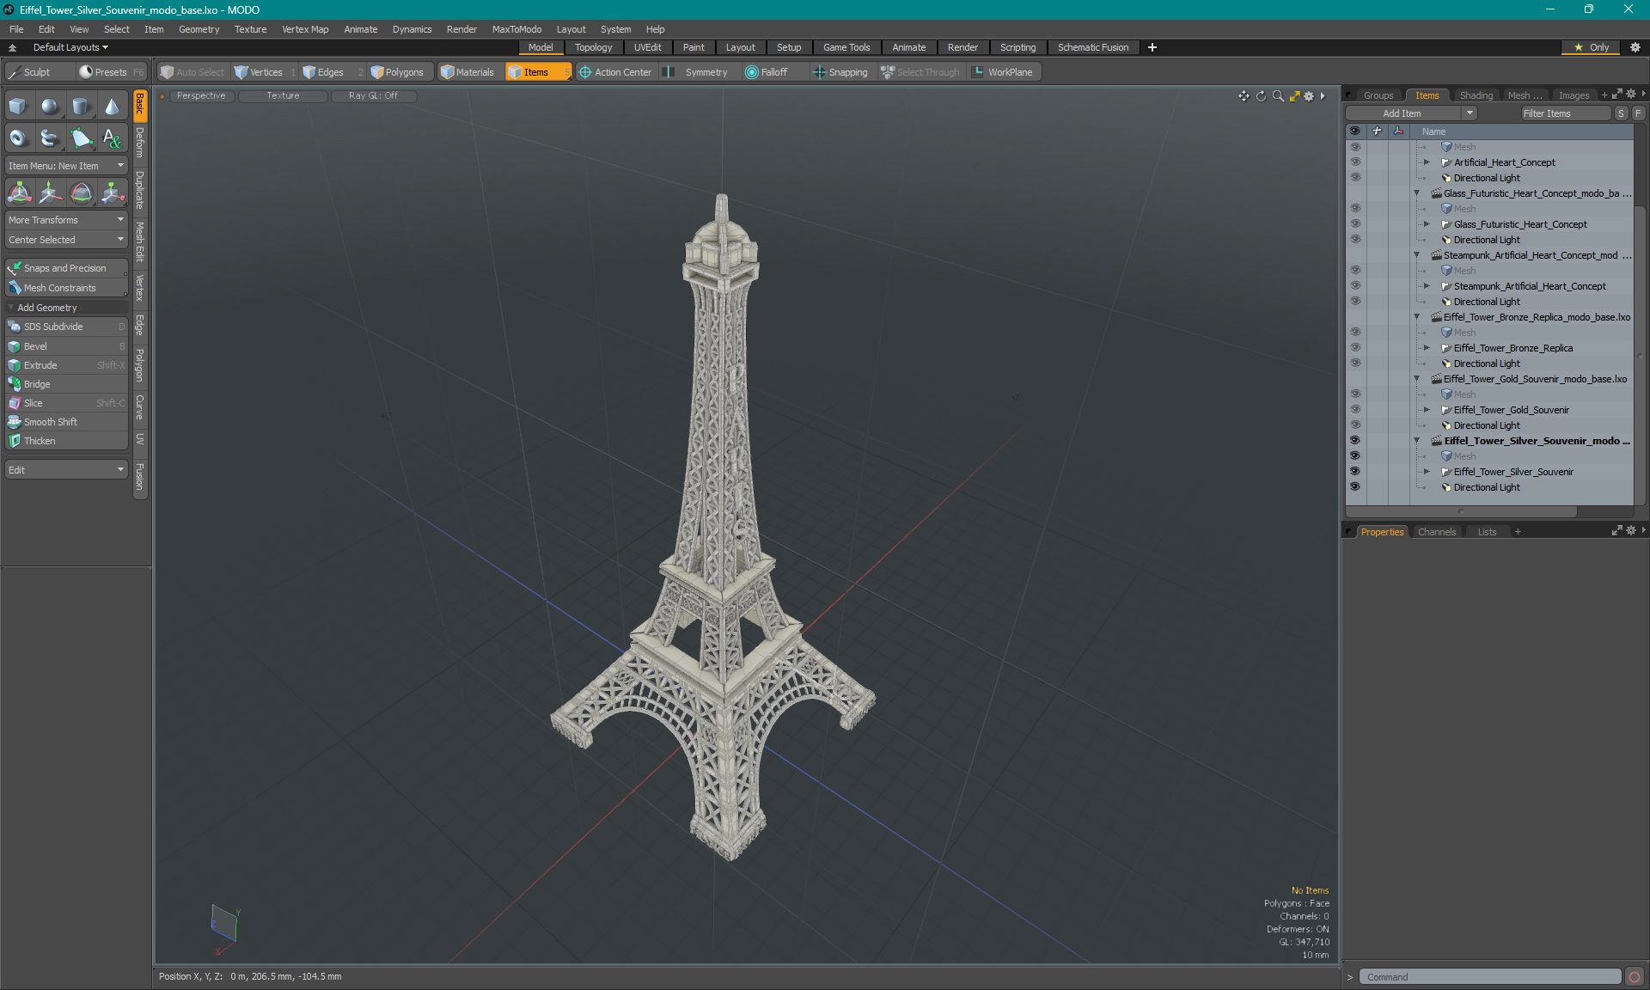Click the WorkPlane toggle icon
This screenshot has width=1650, height=990.
pyautogui.click(x=978, y=72)
